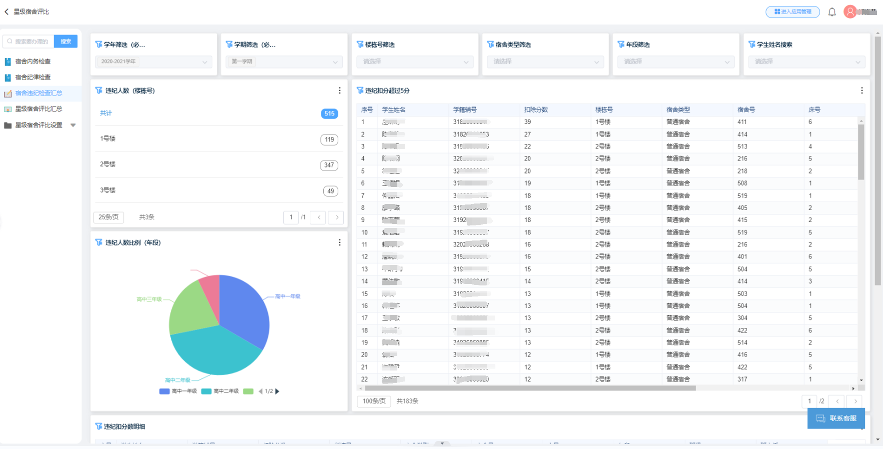Open more options for 违纪人数 (楼栋号) panel

[x=340, y=90]
